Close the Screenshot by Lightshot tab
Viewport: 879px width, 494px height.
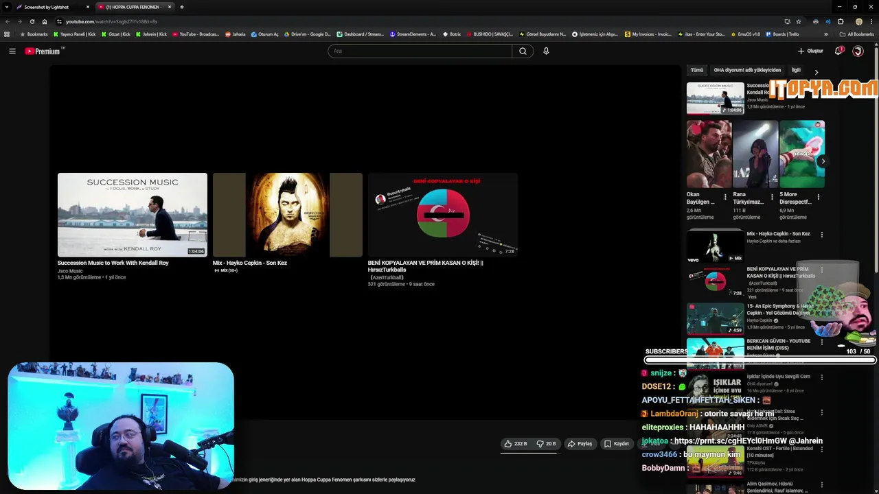(88, 7)
